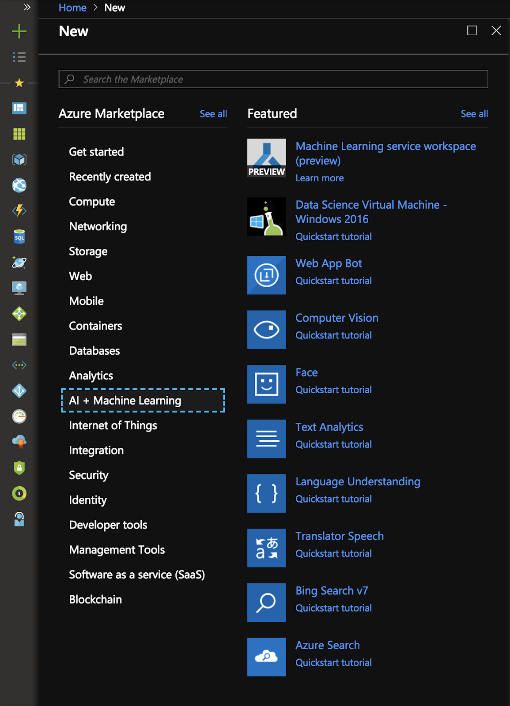Open the Virtual networks icon
Image resolution: width=510 pixels, height=706 pixels.
19,365
